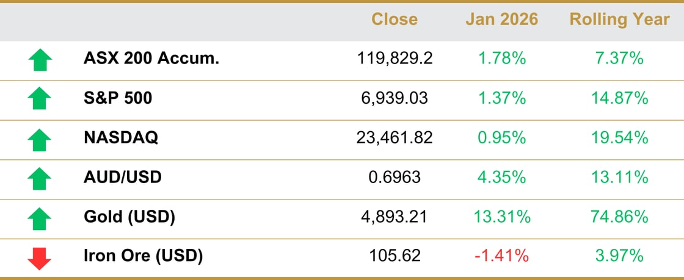684x280 pixels.
Task: Click the green up arrow next to S&P 500
Action: tap(40, 99)
